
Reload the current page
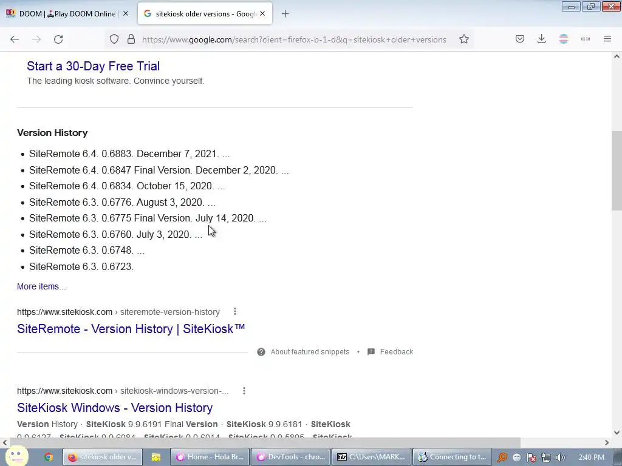(x=58, y=39)
